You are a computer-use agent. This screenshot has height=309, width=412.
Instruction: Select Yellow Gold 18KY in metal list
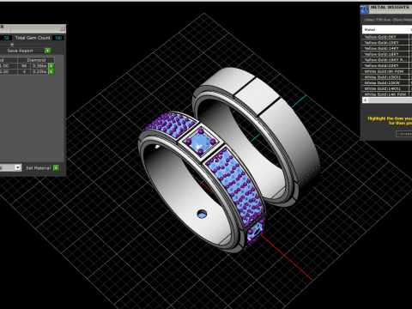pyautogui.click(x=385, y=54)
